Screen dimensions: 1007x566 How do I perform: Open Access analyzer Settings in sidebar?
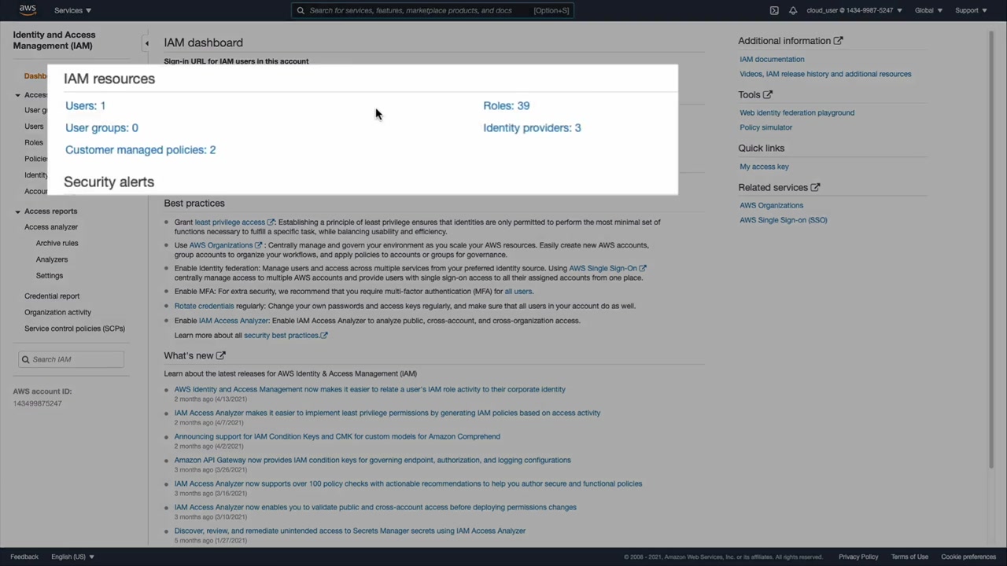[49, 276]
